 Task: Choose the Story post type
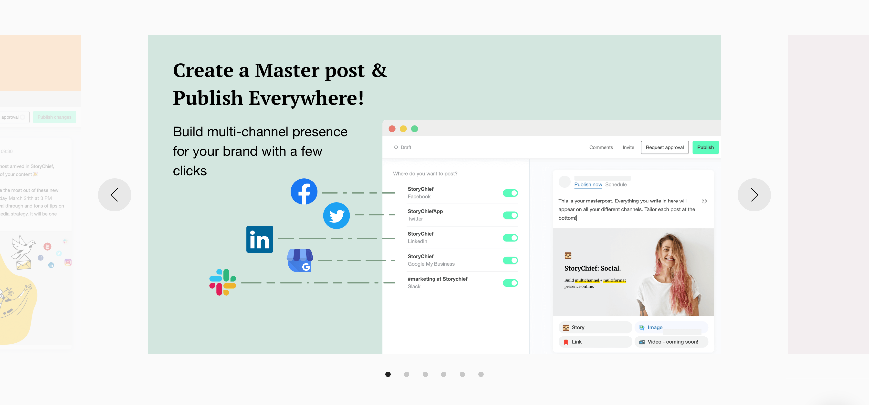pyautogui.click(x=595, y=327)
